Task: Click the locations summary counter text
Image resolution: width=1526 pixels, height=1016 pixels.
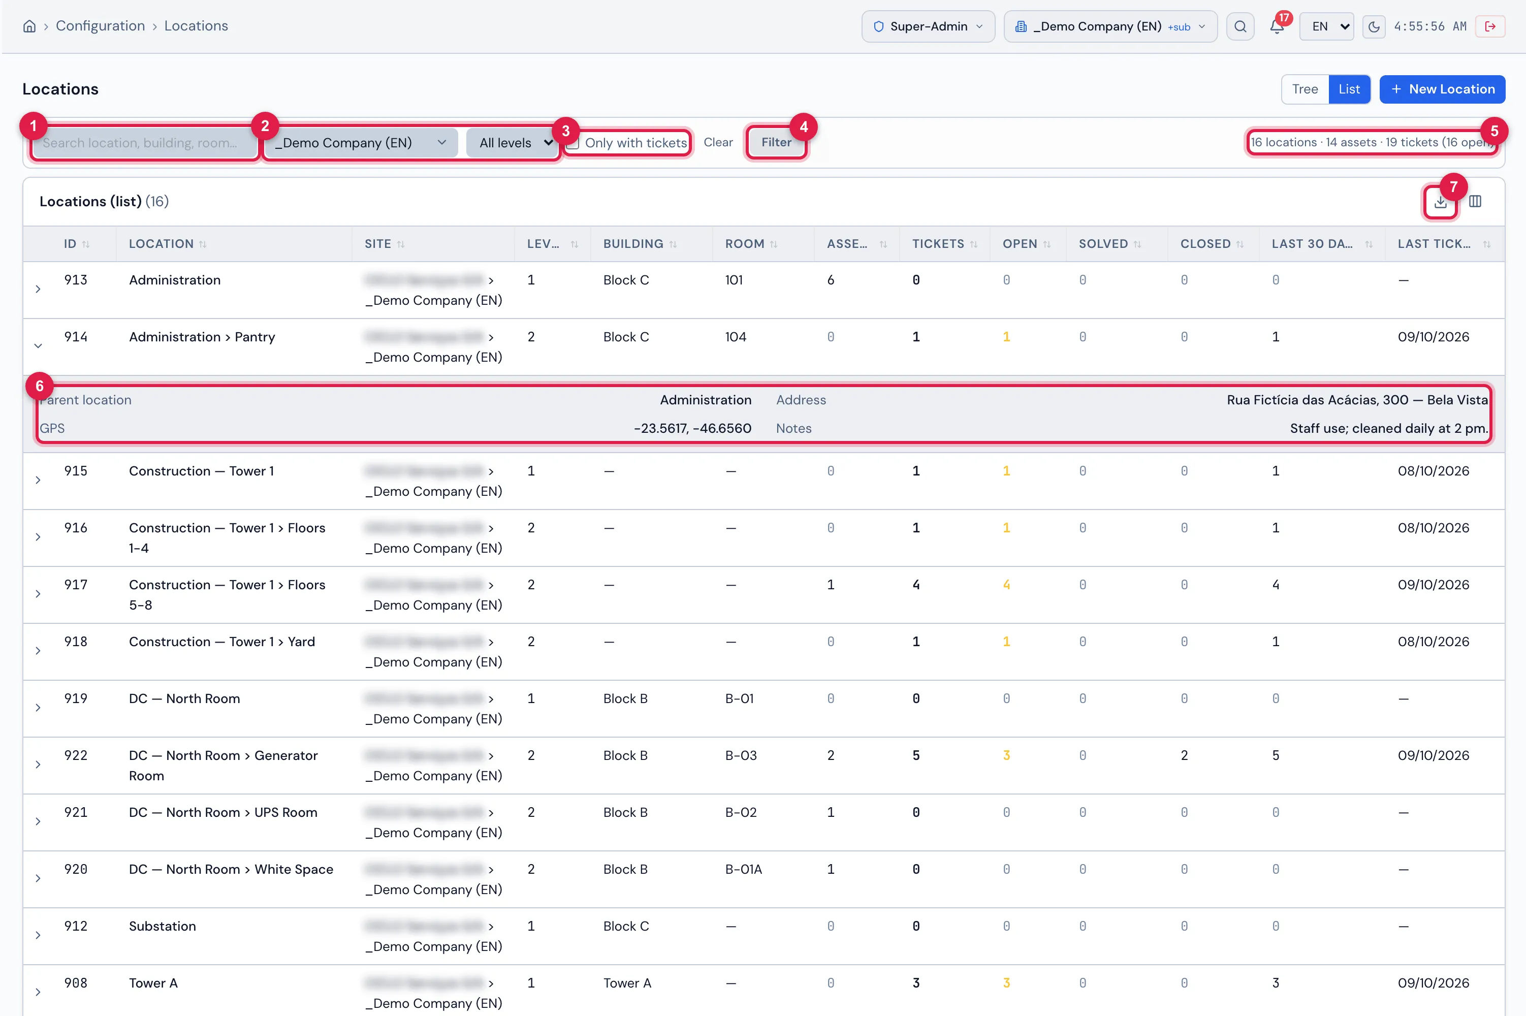Action: (x=1372, y=143)
